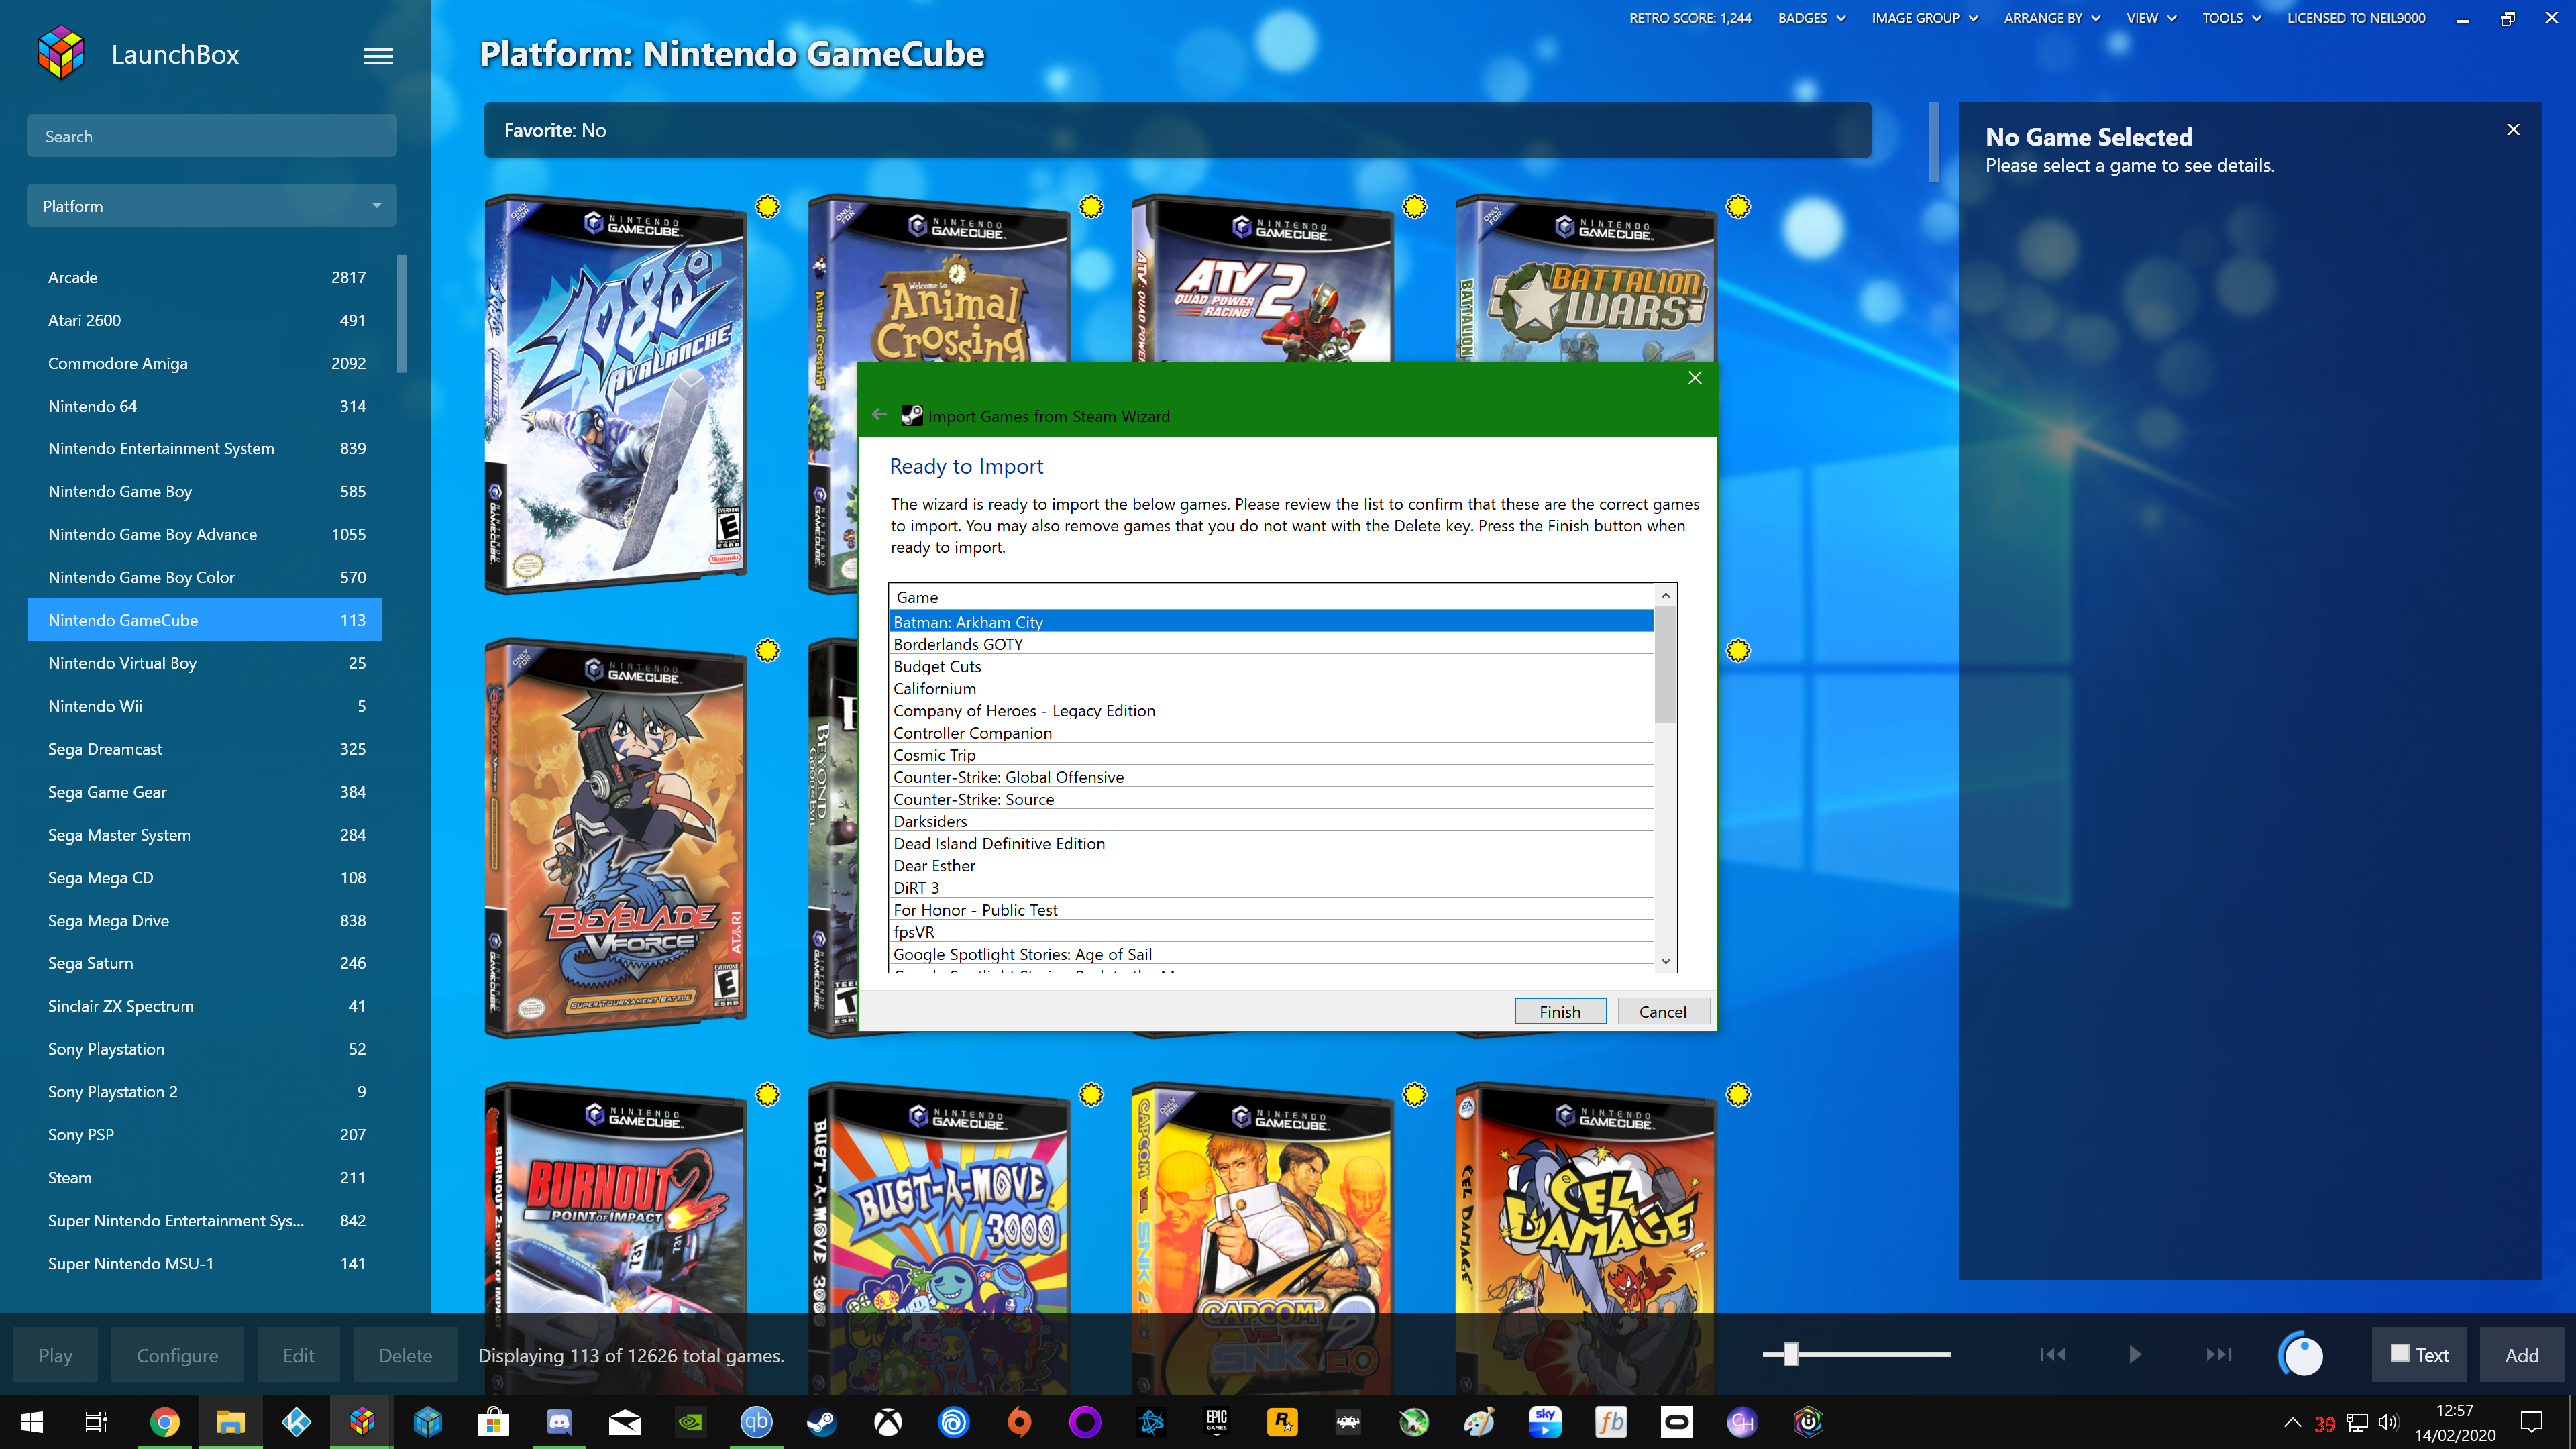
Task: Open Uplay from the taskbar
Action: [954, 1422]
